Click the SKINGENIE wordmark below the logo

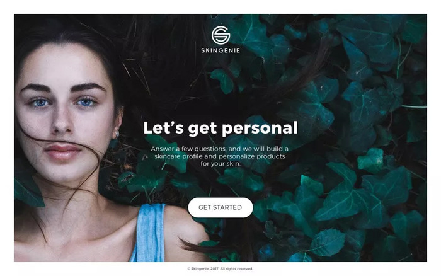pos(220,50)
